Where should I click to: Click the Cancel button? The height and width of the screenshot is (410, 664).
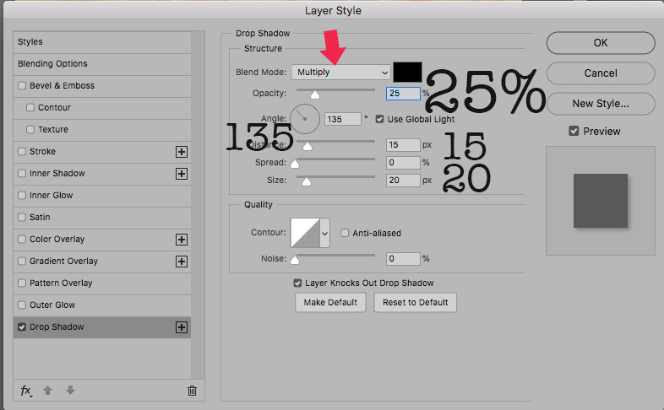tap(601, 73)
